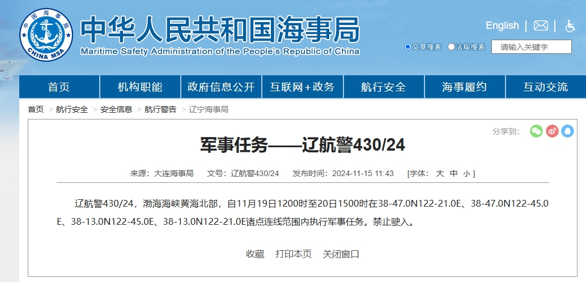Image resolution: width=586 pixels, height=282 pixels.
Task: Share article via WeChat icon
Action: (536, 131)
